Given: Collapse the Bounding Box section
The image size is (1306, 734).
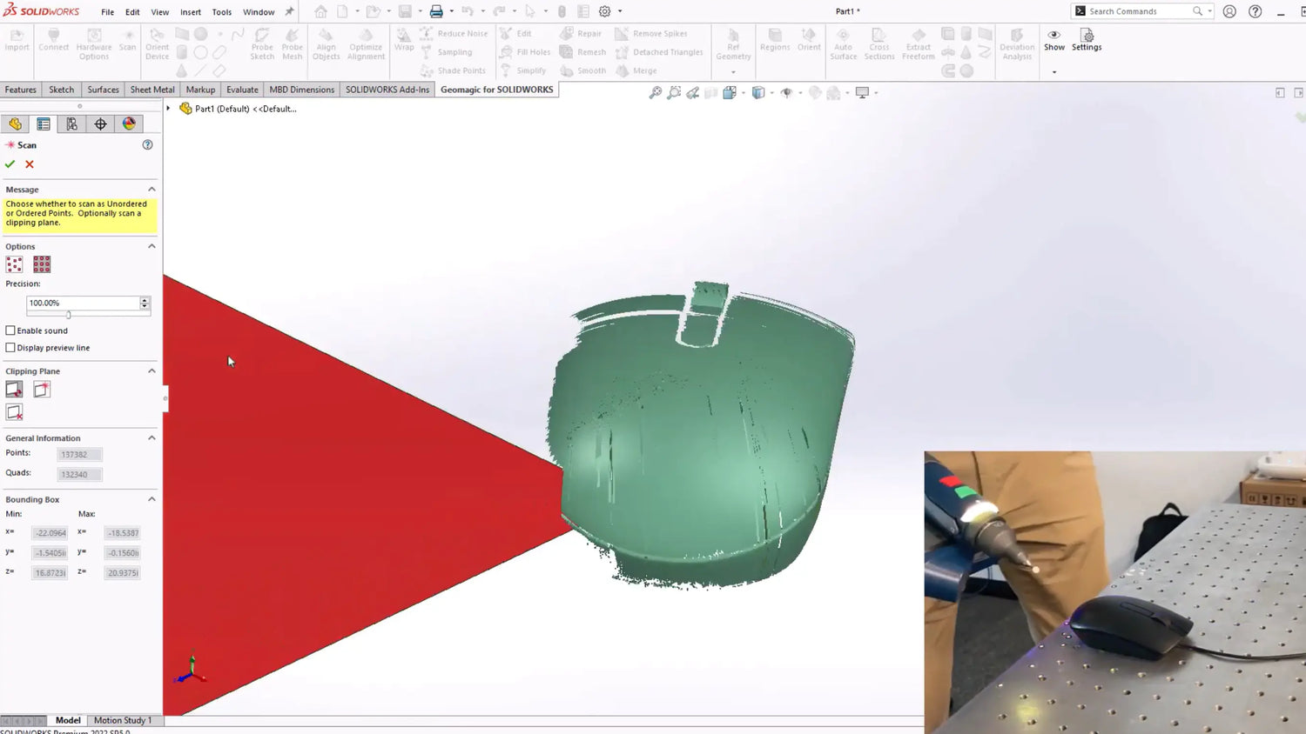Looking at the screenshot, I should click(151, 499).
